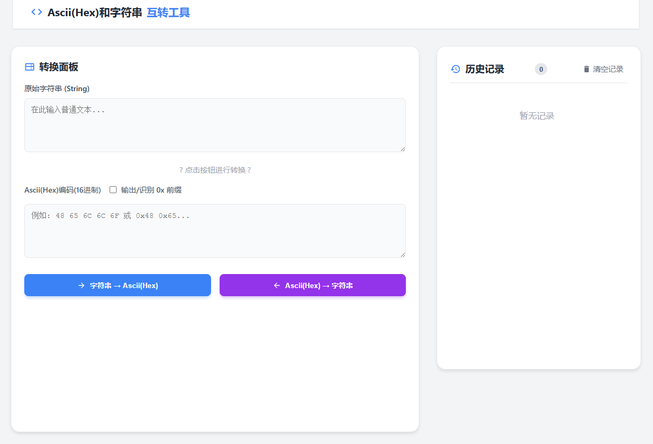Click the right arrow icon on blue button
Viewport: 653px width, 444px height.
[x=81, y=285]
